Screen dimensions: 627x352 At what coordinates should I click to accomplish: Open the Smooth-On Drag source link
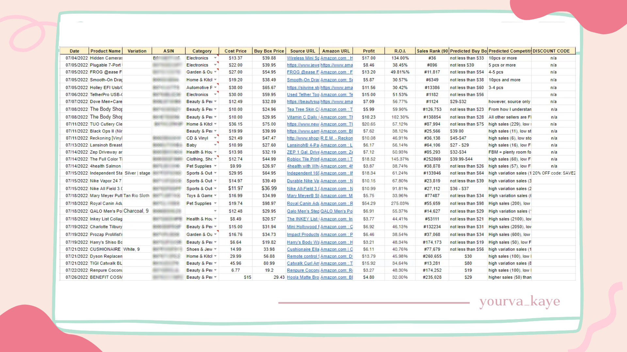pos(303,80)
